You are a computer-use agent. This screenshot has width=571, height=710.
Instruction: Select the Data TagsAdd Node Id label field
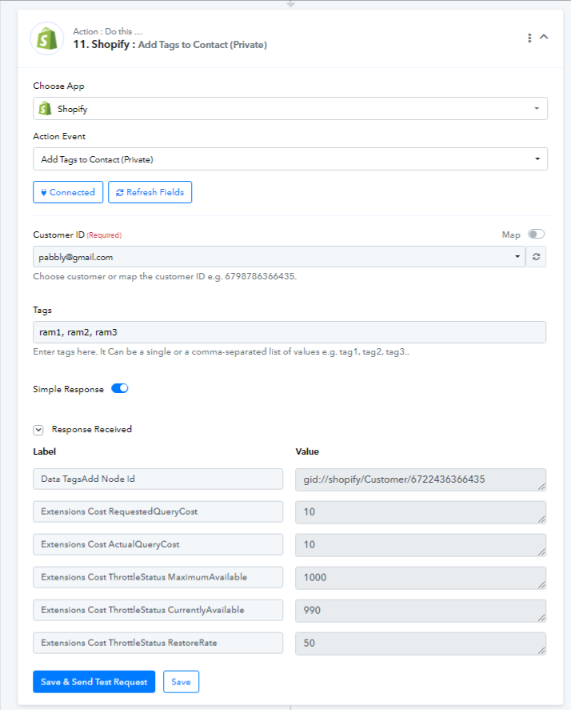pos(158,479)
